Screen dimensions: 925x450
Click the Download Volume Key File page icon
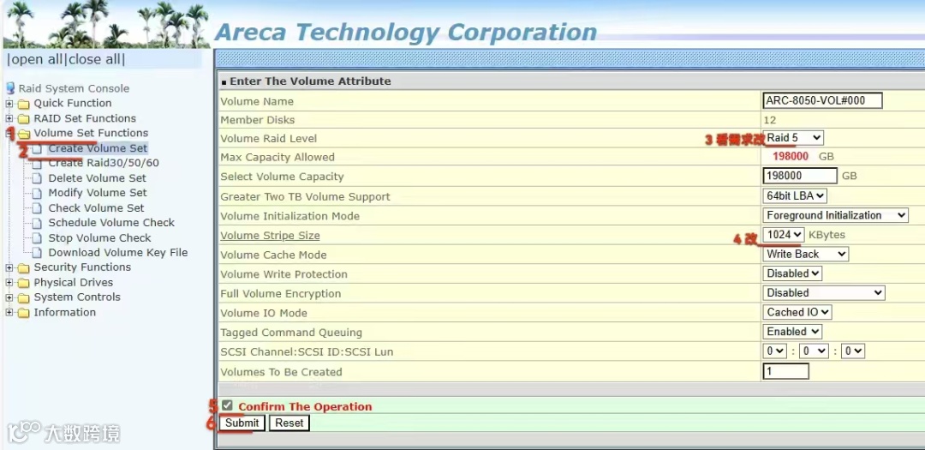coord(38,253)
